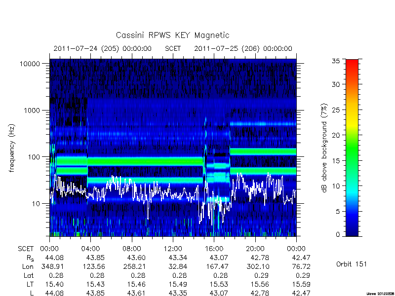The height and width of the screenshot is (296, 395).
Task: Click the L value 43.61
Action: pos(137,293)
